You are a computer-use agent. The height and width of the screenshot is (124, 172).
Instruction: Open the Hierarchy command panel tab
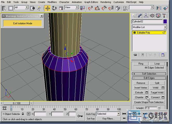point(146,16)
